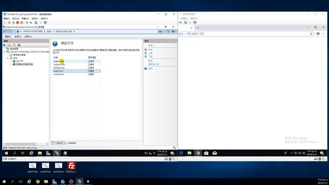
Task: Click Default Web Site in IIS breadcrumb
Action: (x=64, y=31)
